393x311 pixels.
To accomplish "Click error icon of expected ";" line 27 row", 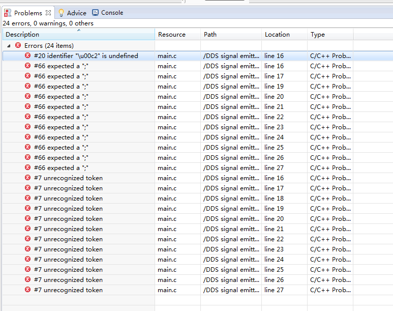I will click(x=28, y=167).
